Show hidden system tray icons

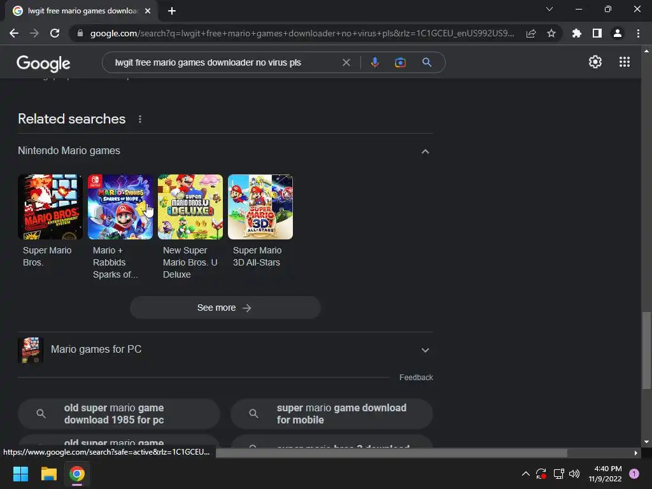(x=525, y=474)
